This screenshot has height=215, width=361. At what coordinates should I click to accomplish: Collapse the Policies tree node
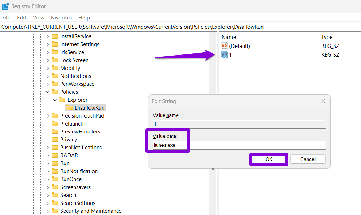[47, 92]
